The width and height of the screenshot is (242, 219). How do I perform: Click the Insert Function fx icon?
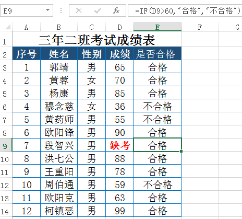[x=116, y=10]
